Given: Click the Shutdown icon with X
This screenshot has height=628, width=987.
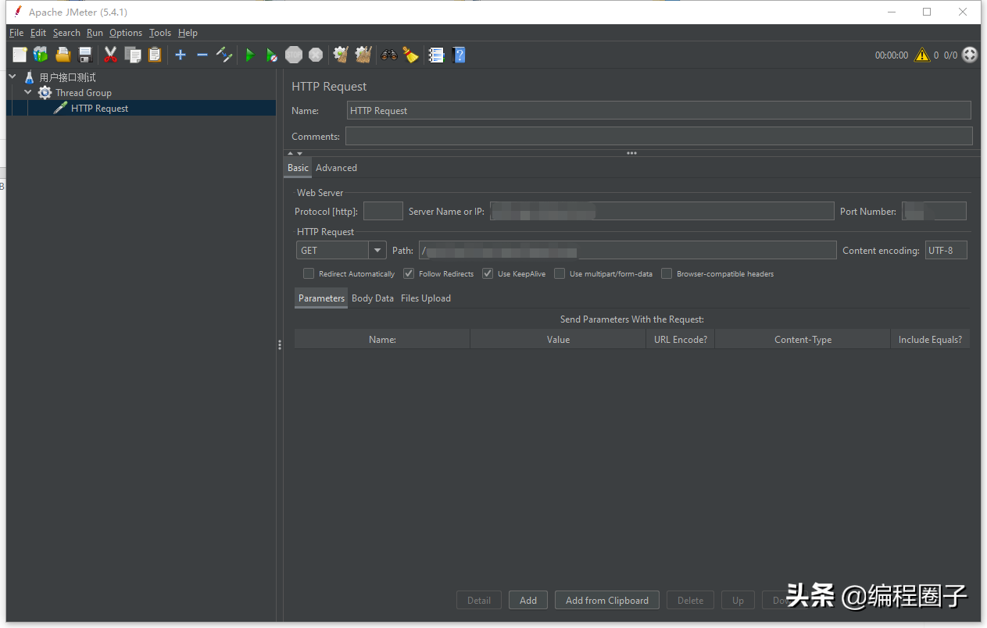Looking at the screenshot, I should point(316,55).
